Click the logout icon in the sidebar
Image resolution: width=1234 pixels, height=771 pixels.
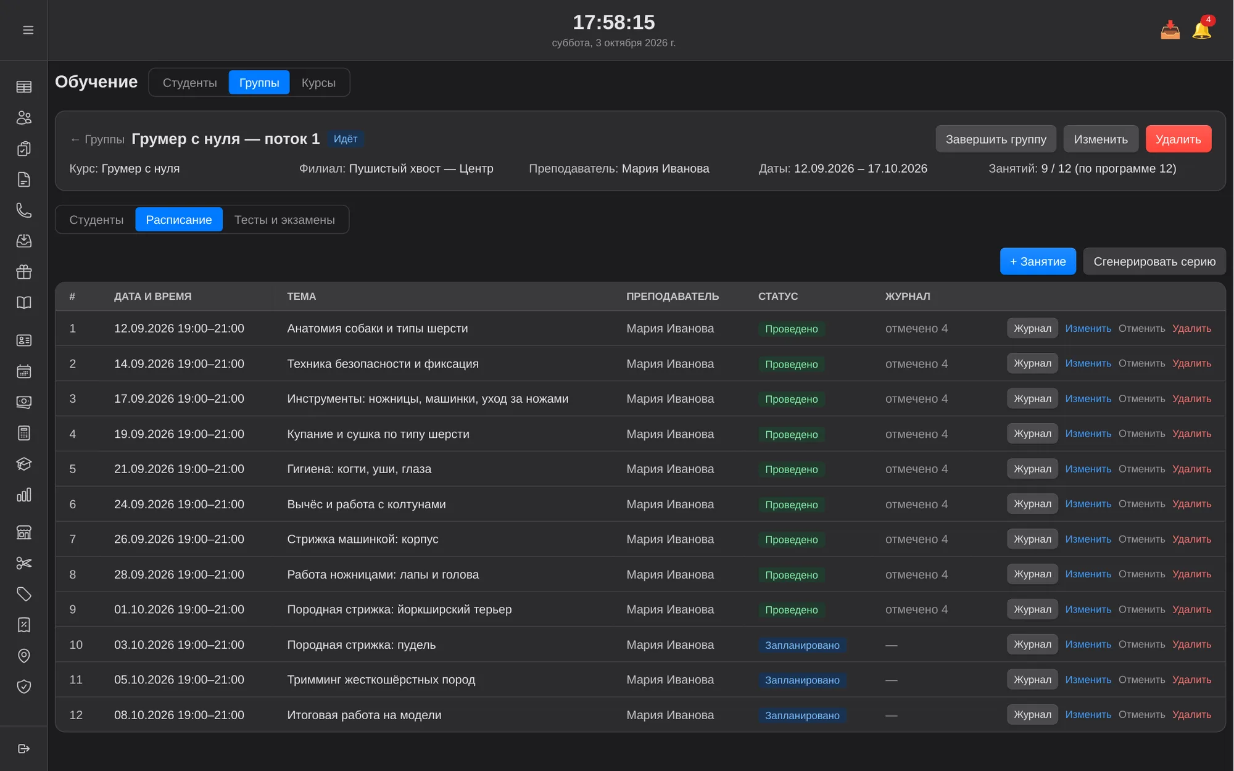coord(24,749)
